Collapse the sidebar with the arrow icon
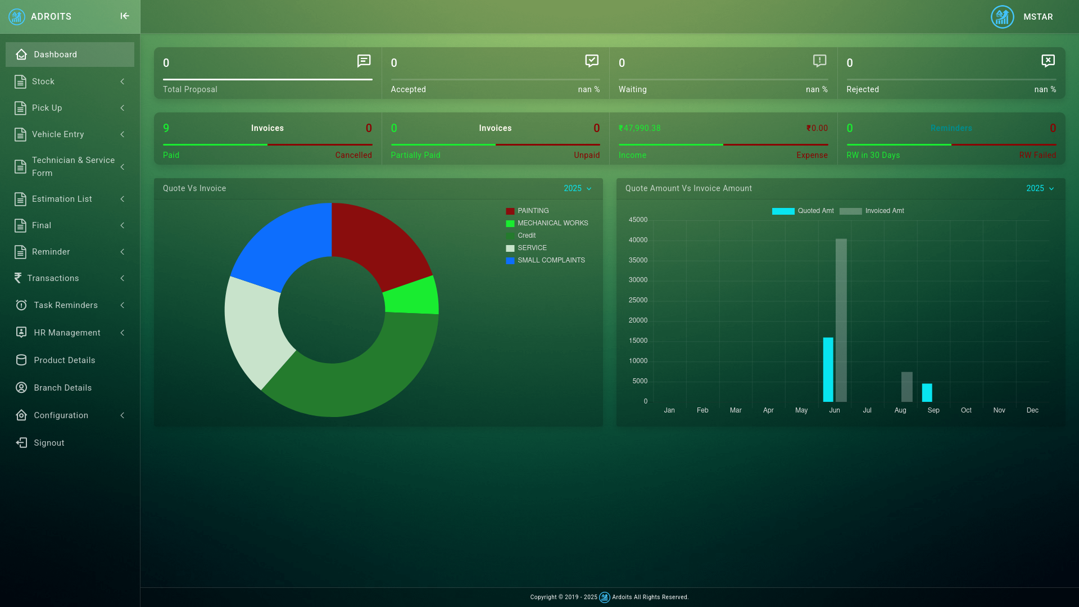 coord(125,16)
